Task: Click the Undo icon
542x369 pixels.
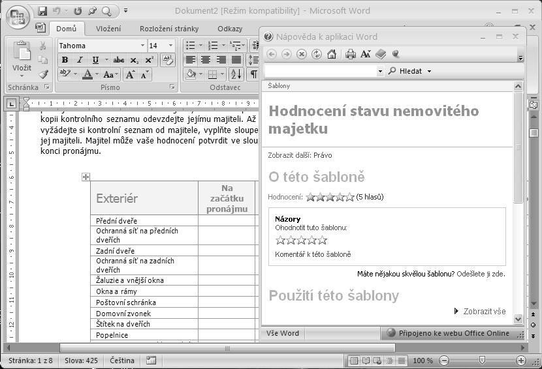Action: pos(57,11)
